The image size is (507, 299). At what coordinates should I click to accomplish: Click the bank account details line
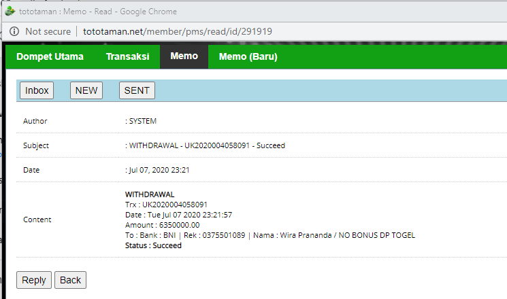click(269, 235)
